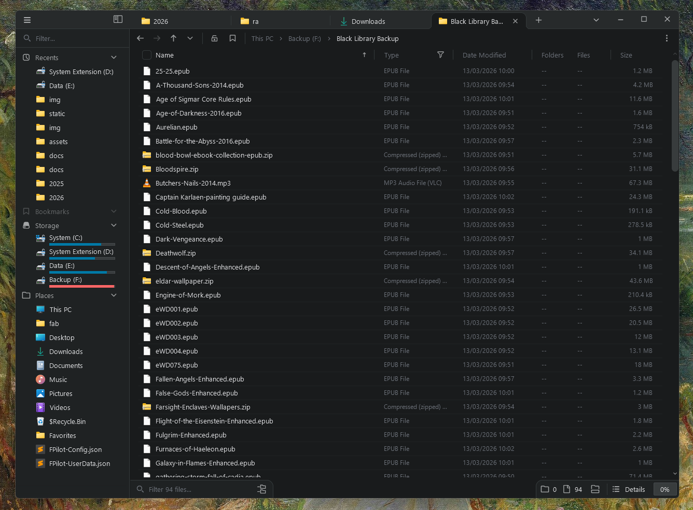Open the Butchers-Nails-2014.mp3 VLC file icon
Screen dimensions: 693x510
point(147,183)
